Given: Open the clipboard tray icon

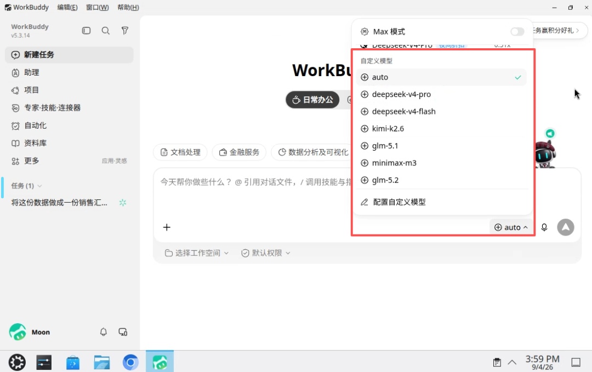Looking at the screenshot, I should point(497,362).
